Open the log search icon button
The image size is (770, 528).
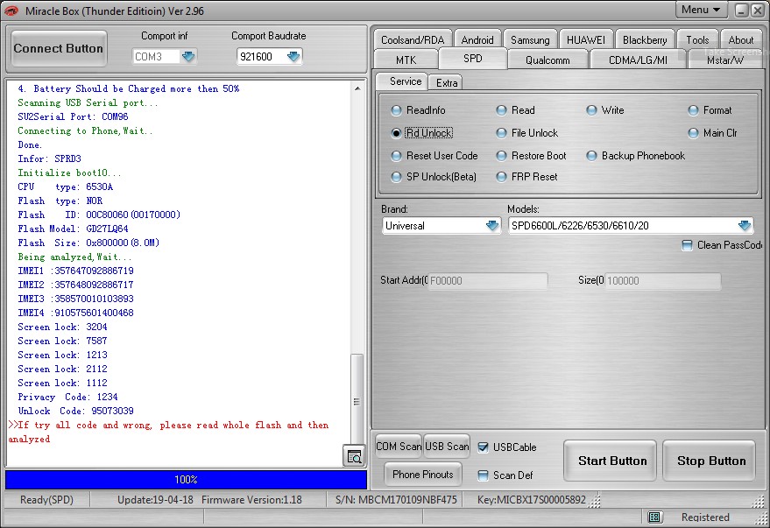click(354, 456)
